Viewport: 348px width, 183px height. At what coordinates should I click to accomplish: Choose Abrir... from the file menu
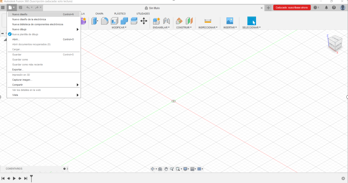44,40
